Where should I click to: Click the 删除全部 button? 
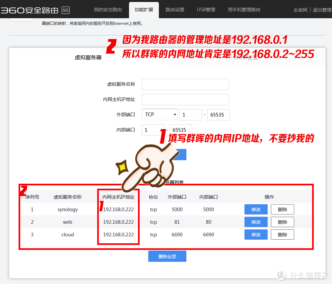pyautogui.click(x=167, y=256)
